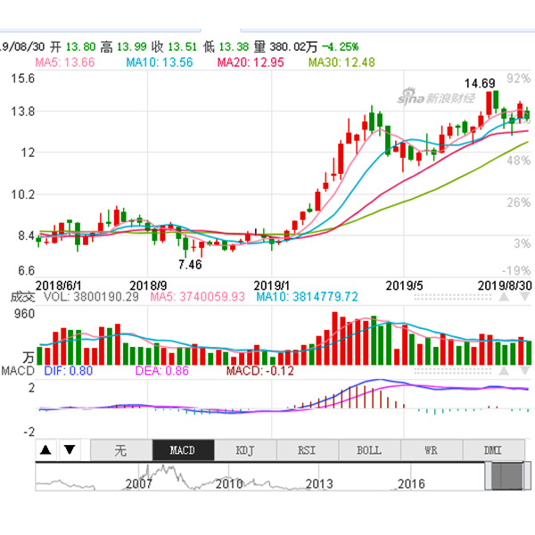Viewport: 535px width, 535px height.
Task: Click the right handle of timeline range selector
Action: 527,475
